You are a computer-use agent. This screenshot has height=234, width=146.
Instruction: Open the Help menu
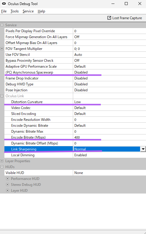tap(41, 11)
